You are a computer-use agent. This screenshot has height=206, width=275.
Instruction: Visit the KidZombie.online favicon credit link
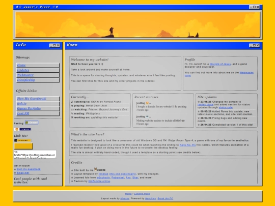click(x=99, y=181)
